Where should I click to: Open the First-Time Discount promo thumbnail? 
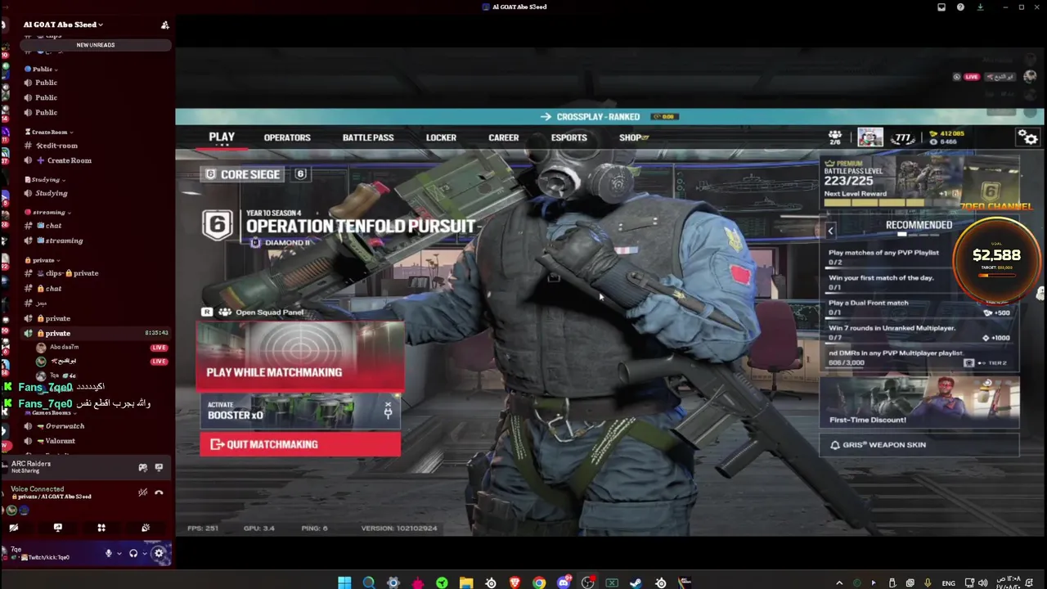(919, 402)
